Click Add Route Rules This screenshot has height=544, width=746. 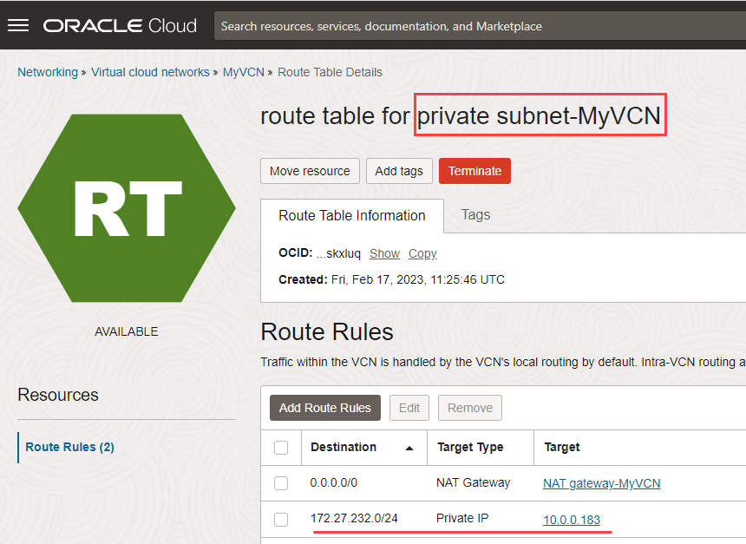click(x=324, y=407)
